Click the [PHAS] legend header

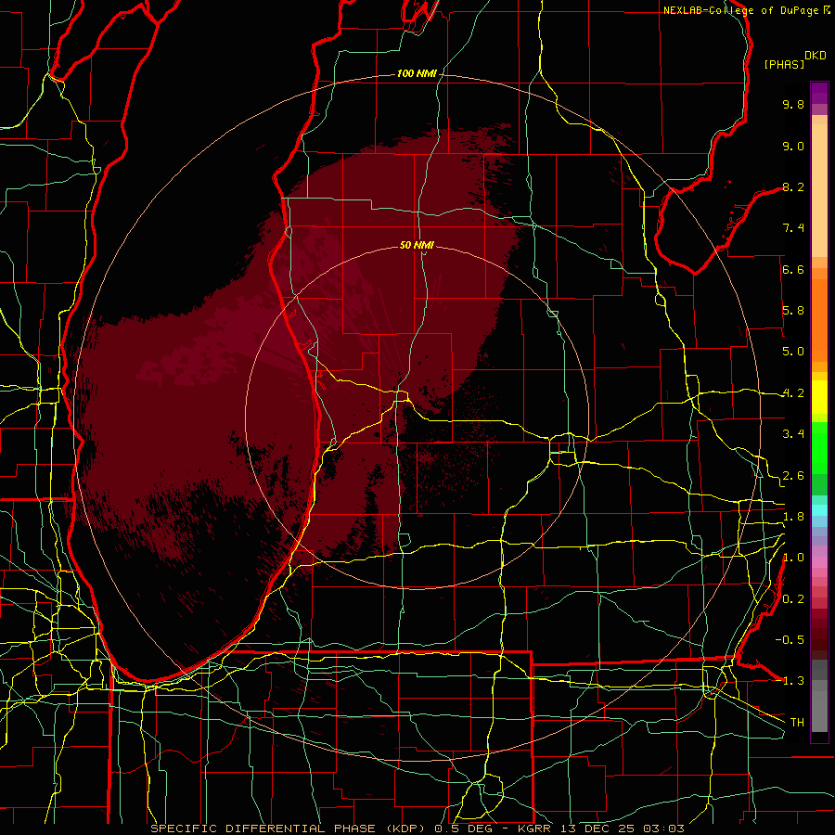coord(784,64)
